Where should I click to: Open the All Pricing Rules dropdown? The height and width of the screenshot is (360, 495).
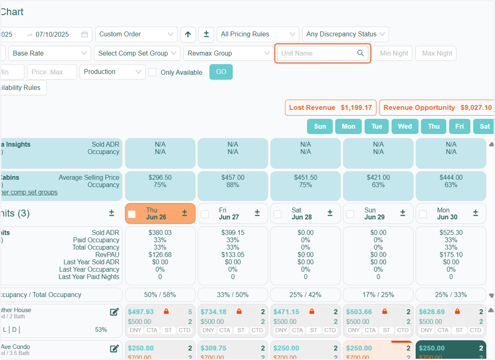tap(258, 34)
